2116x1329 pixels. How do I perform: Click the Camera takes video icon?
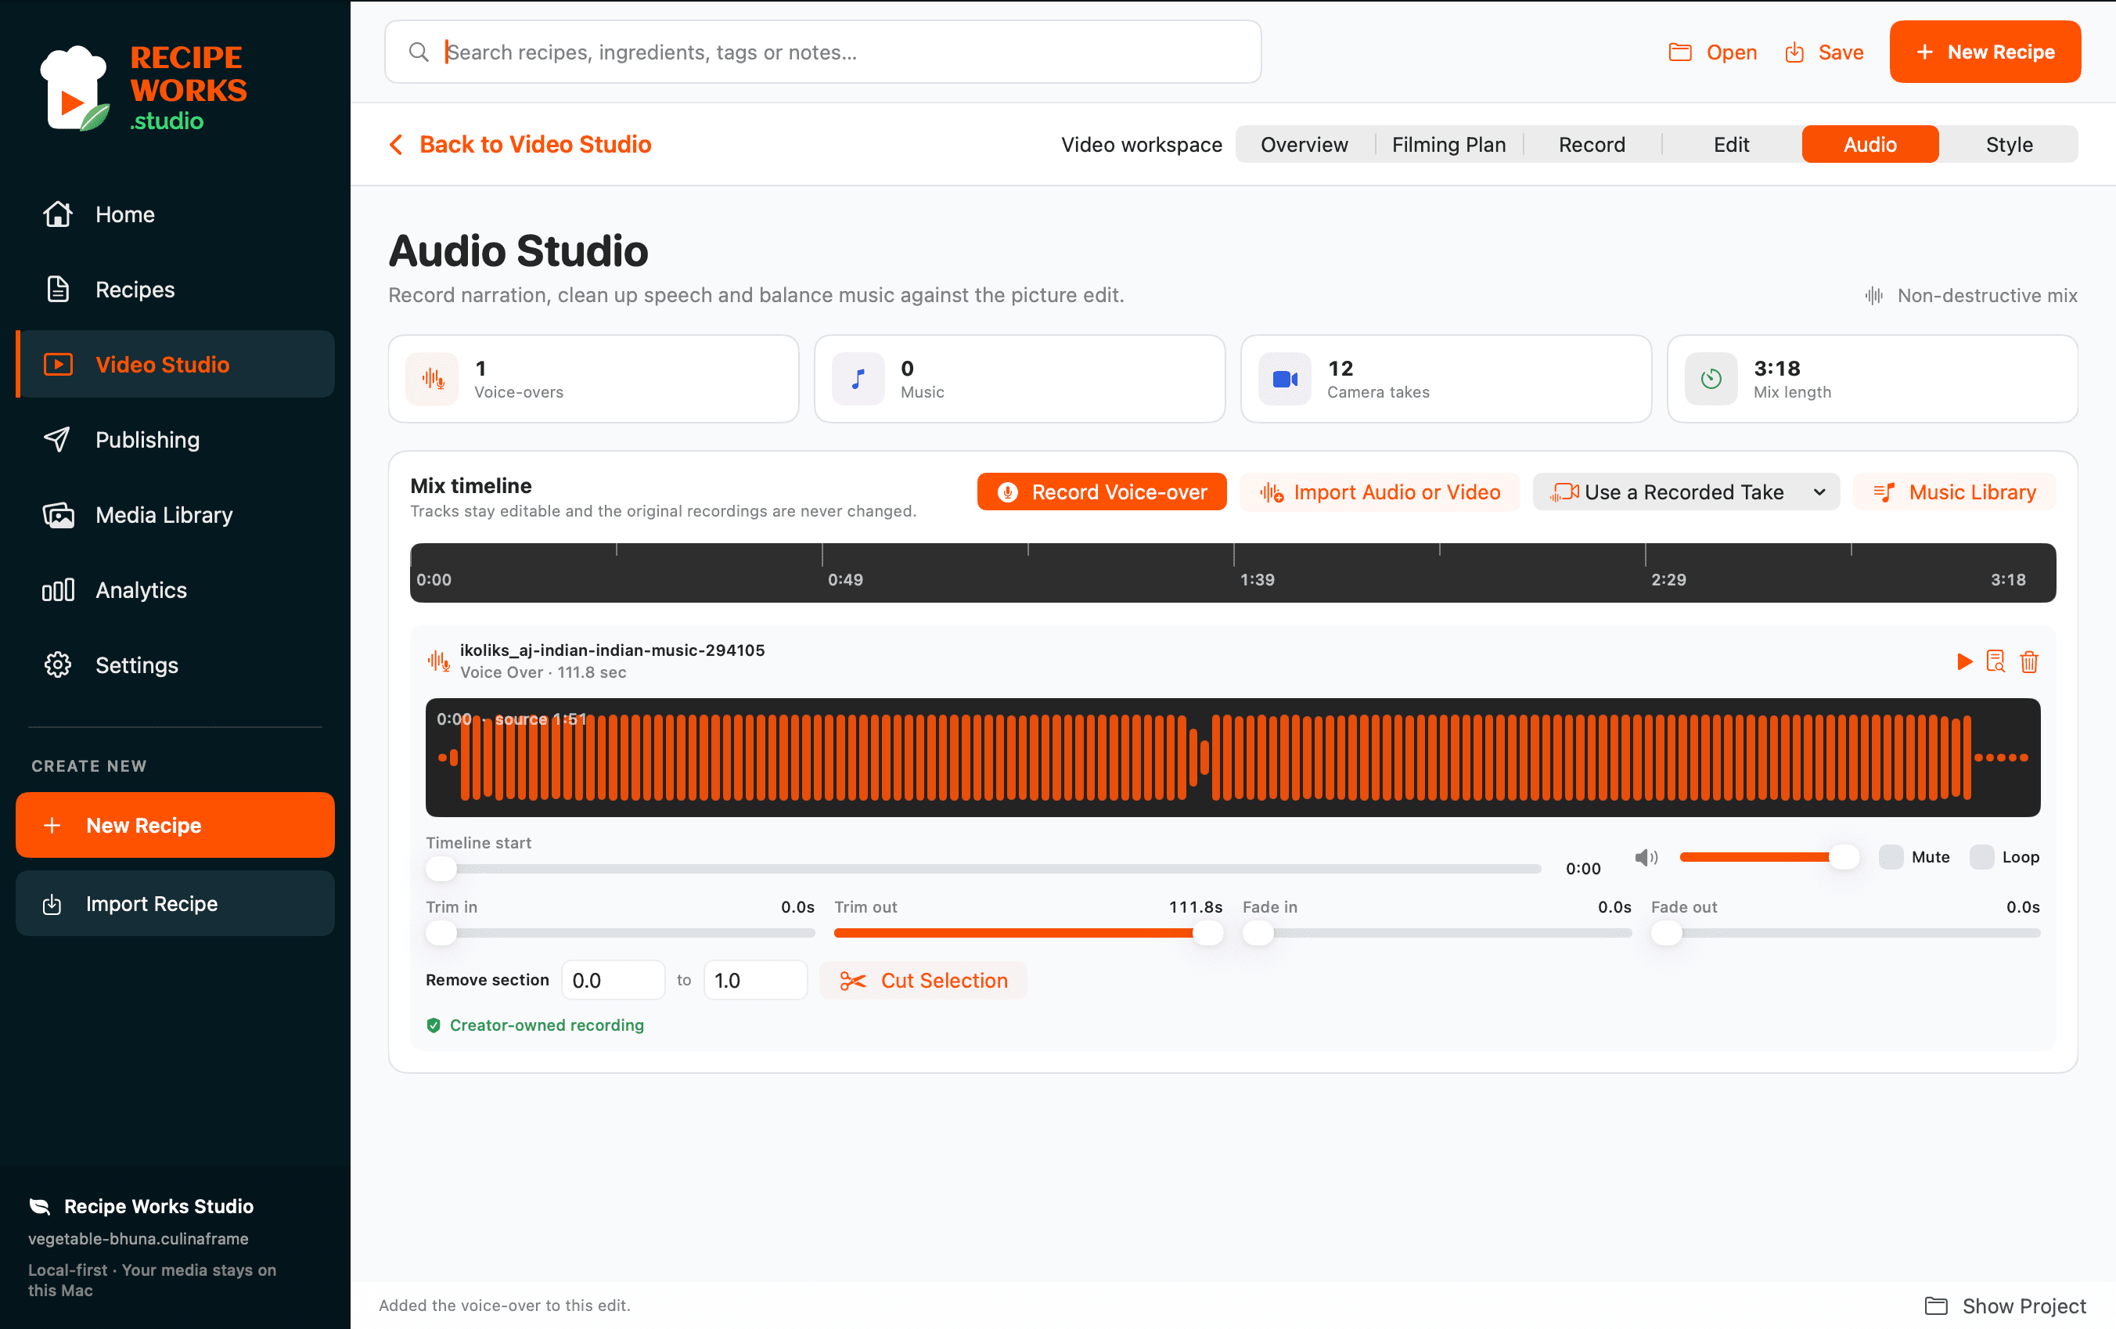click(x=1285, y=379)
